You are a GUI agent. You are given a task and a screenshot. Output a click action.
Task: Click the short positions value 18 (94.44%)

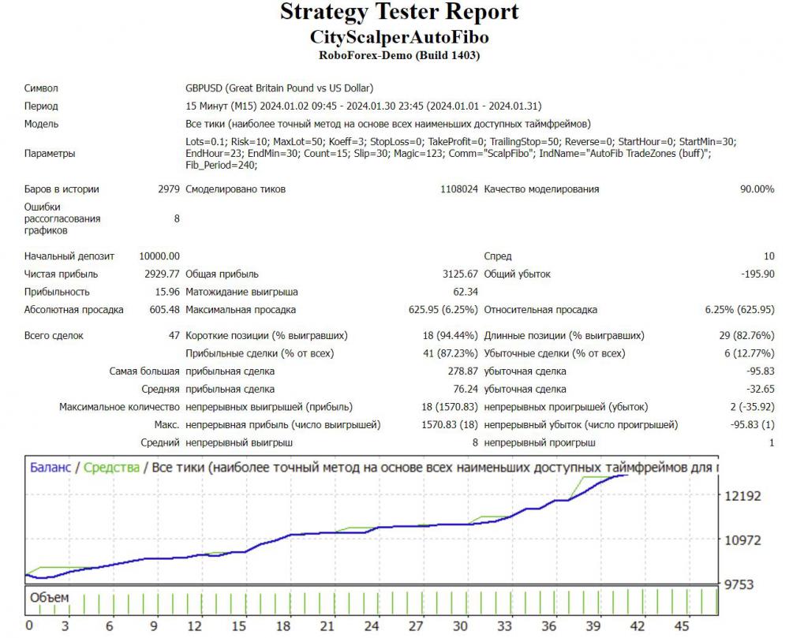pyautogui.click(x=450, y=336)
